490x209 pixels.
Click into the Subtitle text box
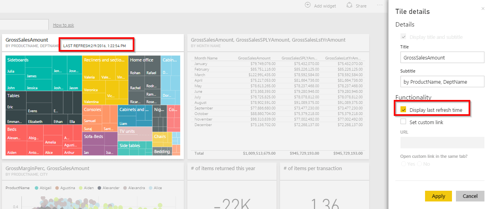coord(442,82)
